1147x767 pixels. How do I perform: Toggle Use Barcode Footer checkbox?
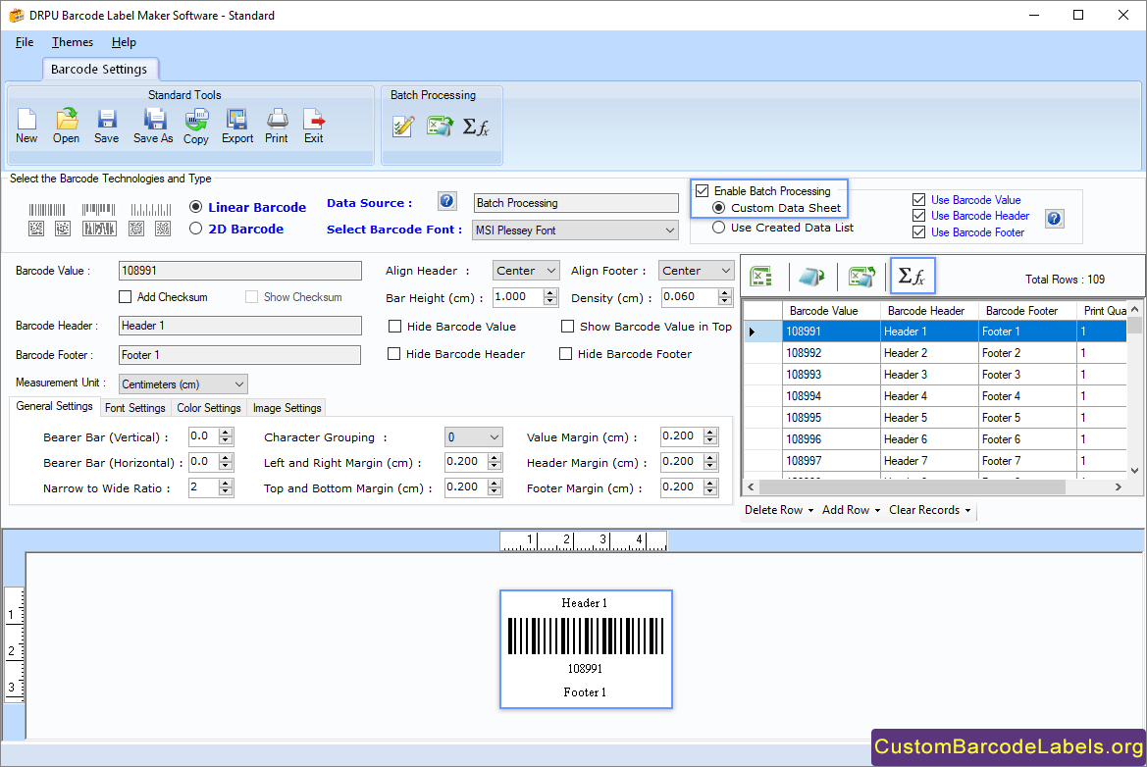[x=918, y=232]
